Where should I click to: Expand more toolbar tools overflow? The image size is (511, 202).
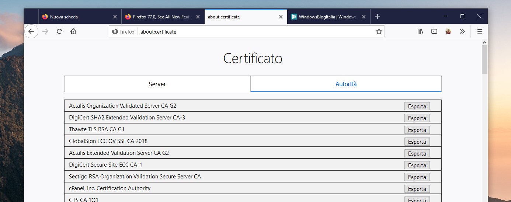tap(462, 32)
